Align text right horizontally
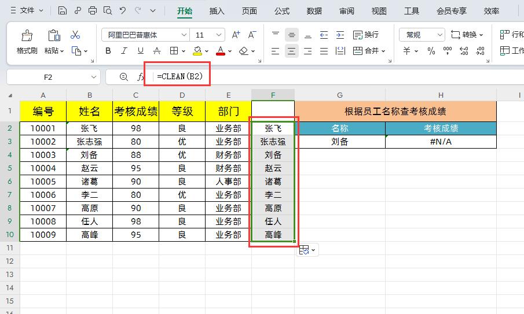This screenshot has width=524, height=314. coord(308,51)
